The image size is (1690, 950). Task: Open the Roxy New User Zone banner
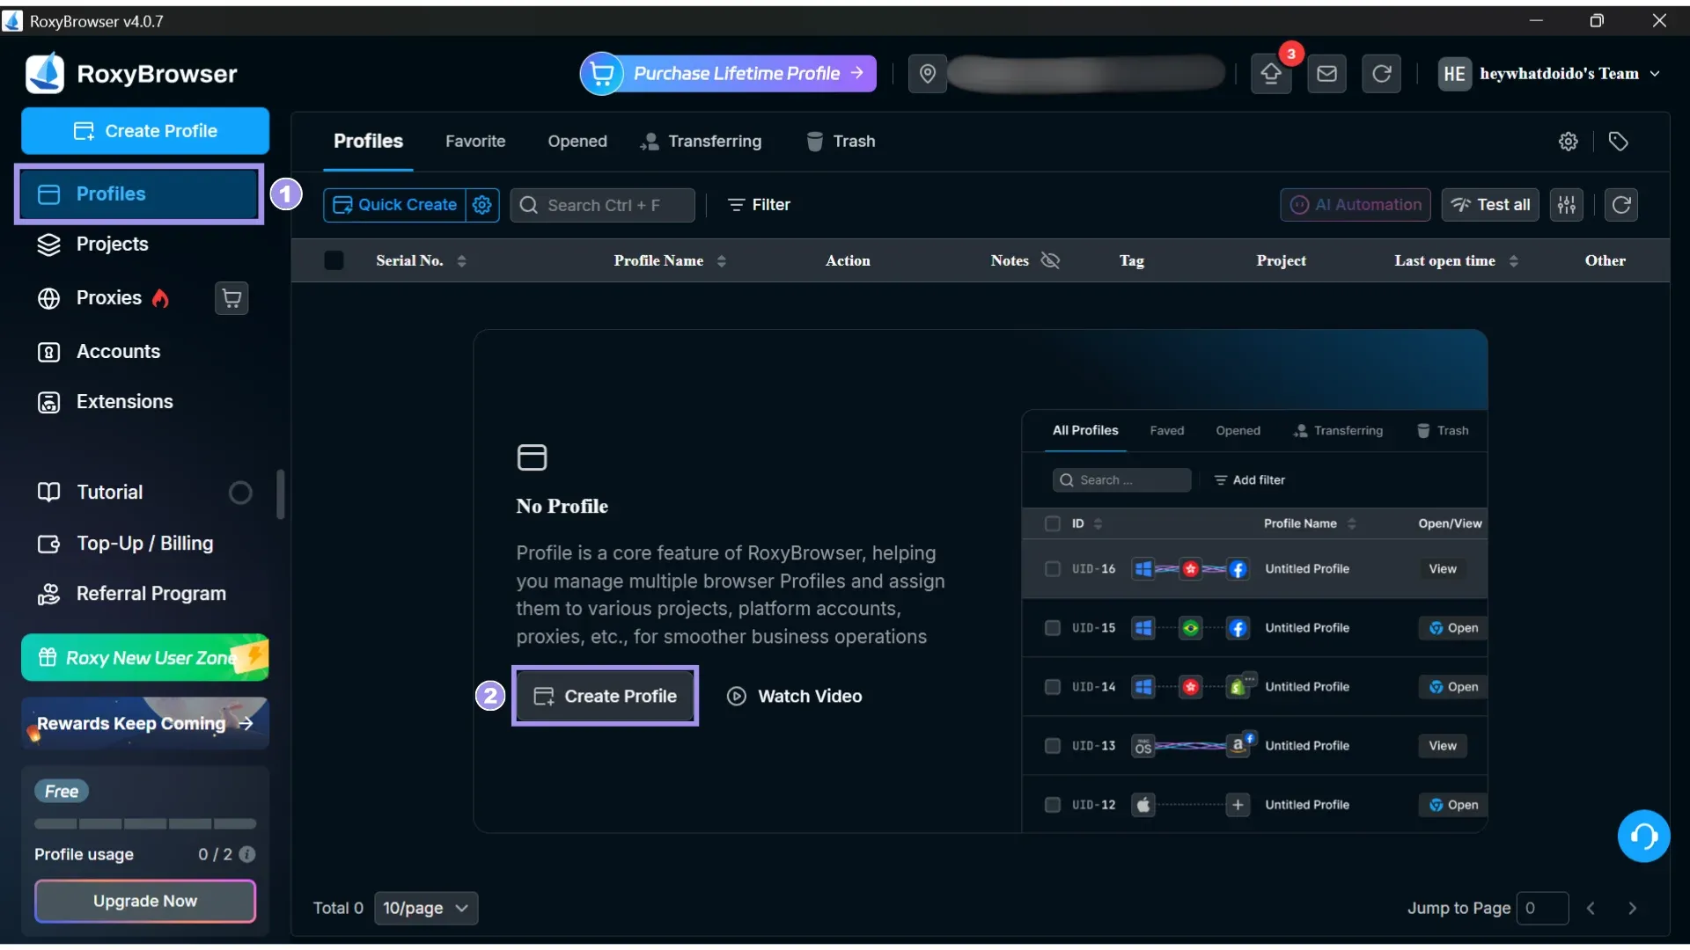[145, 658]
